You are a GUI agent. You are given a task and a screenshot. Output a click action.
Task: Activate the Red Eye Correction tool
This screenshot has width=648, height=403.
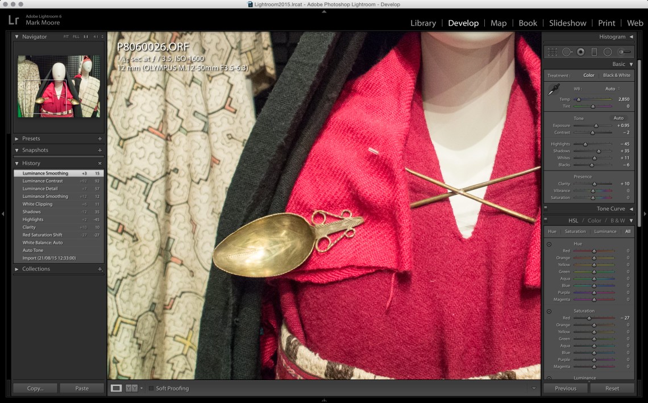point(580,52)
